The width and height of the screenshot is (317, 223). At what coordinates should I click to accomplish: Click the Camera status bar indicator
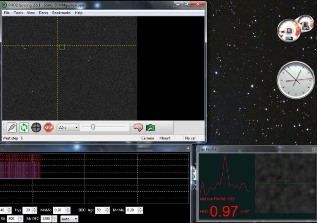point(148,138)
